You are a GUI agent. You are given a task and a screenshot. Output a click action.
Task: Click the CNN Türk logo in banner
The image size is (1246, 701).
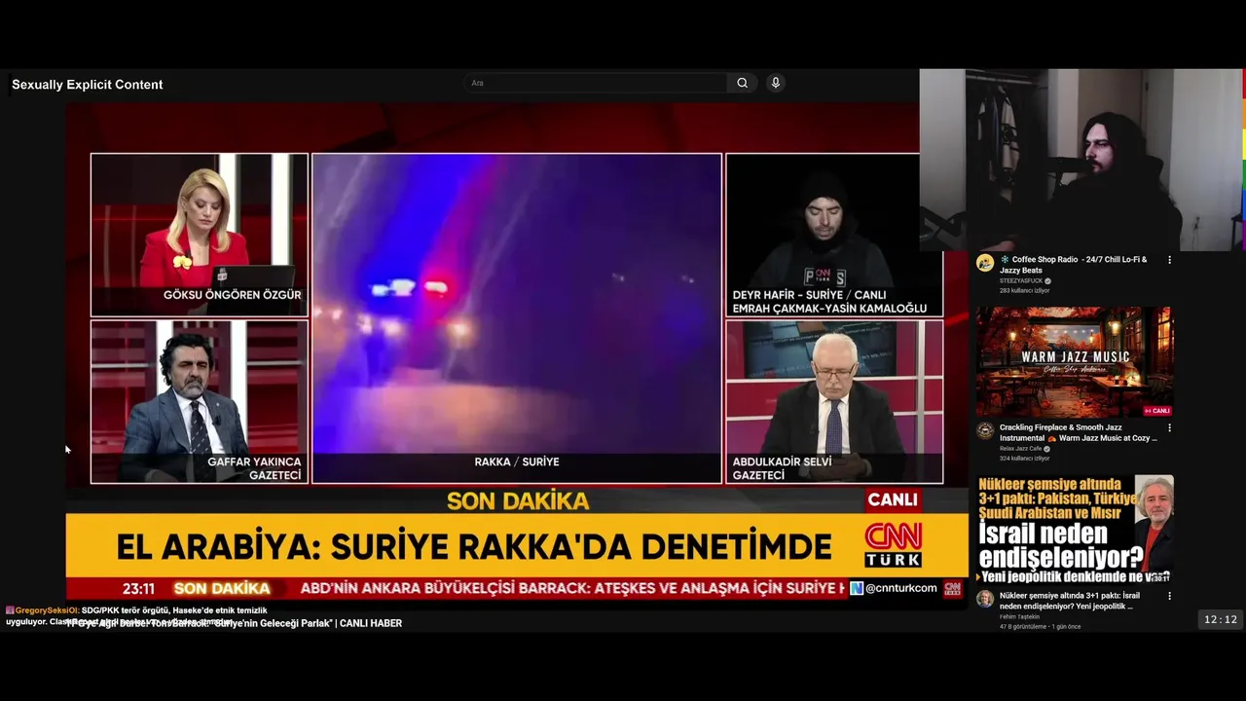click(893, 545)
